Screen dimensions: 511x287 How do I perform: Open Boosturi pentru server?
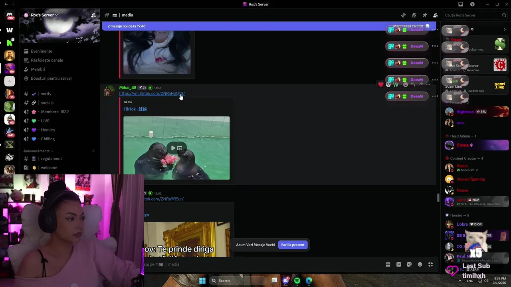click(x=51, y=78)
